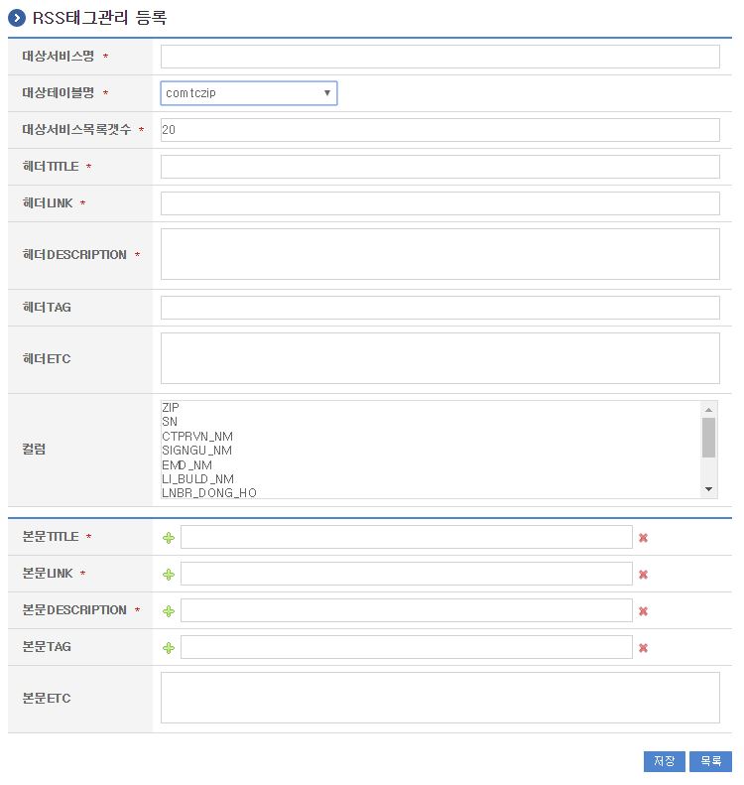Click the red X icon for 본문DESCRIPTION
The image size is (744, 785).
[x=643, y=611]
